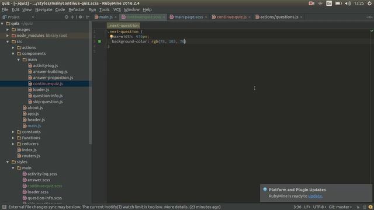The width and height of the screenshot is (374, 210).
Task: Toggle tool window buttons icon in status bar
Action: (4, 207)
